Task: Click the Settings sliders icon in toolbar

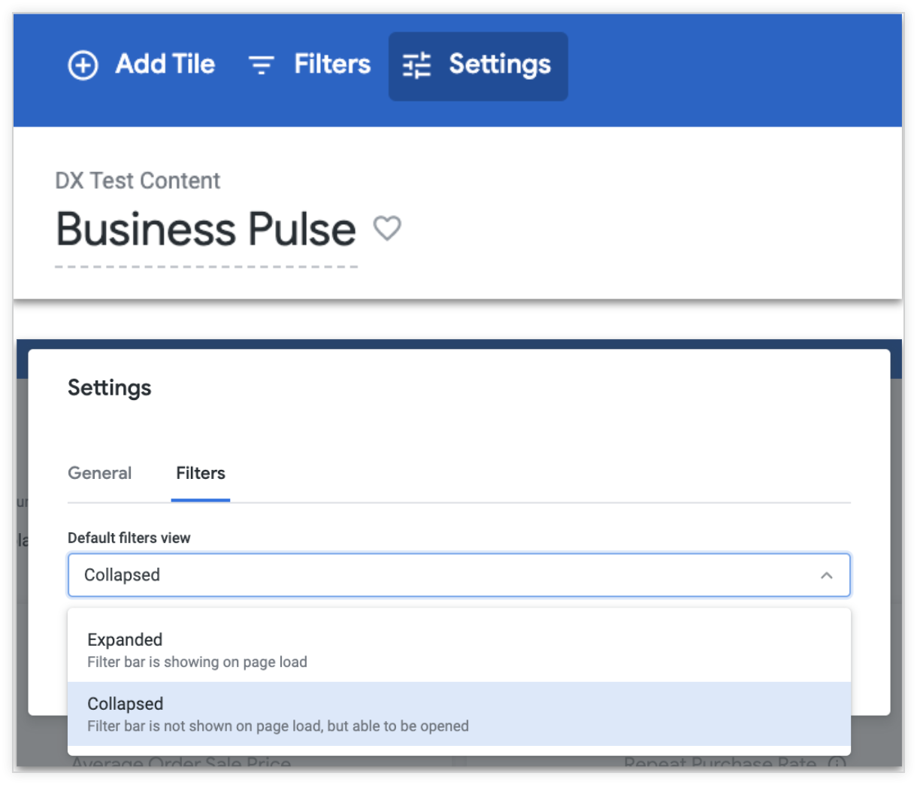Action: [416, 65]
